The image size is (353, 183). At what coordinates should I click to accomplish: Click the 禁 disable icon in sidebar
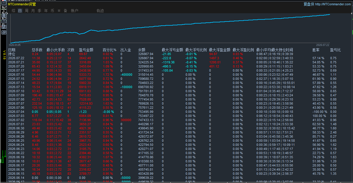[x=4, y=27]
